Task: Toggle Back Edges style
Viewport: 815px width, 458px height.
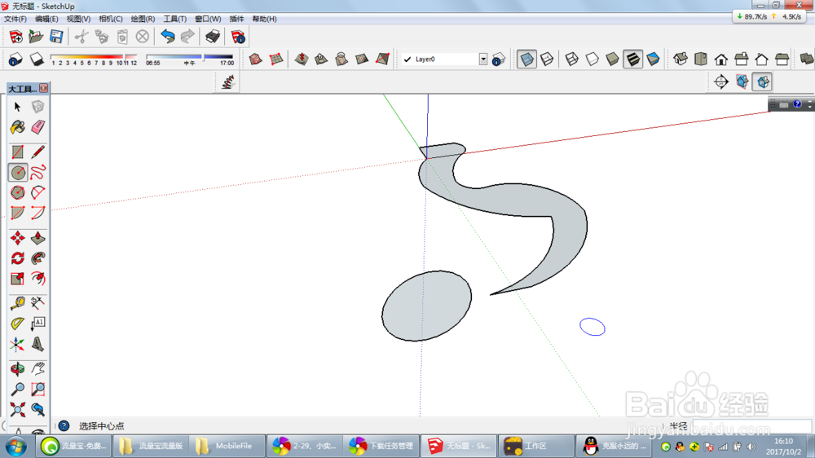Action: coord(547,59)
